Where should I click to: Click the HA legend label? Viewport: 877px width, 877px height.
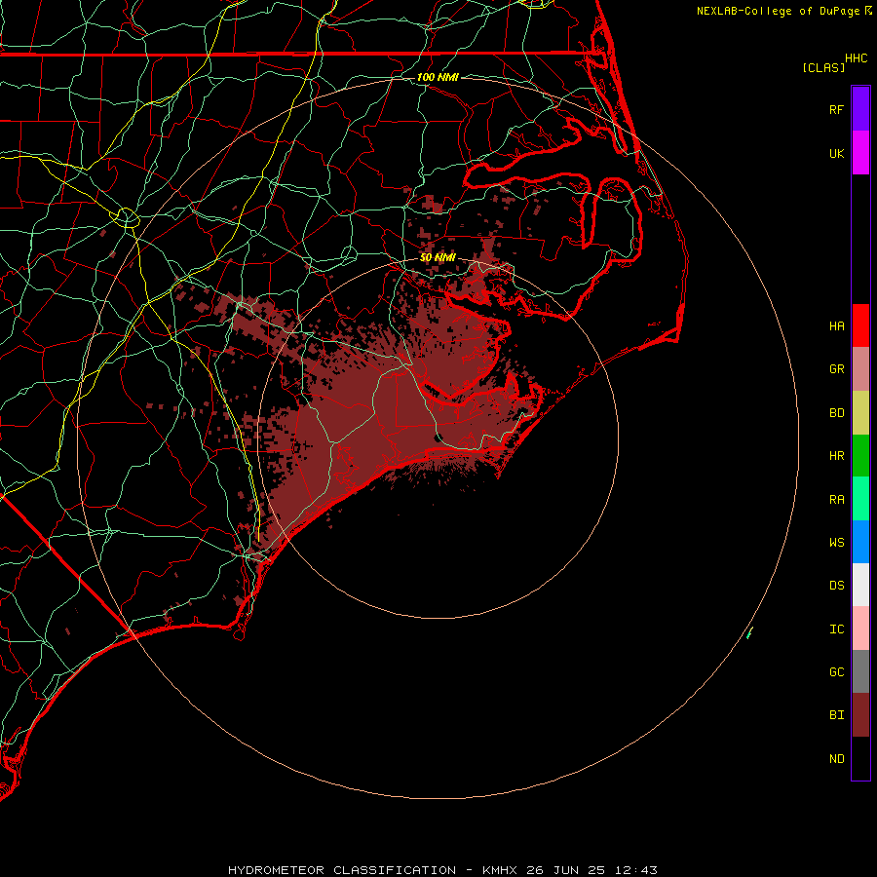836,325
